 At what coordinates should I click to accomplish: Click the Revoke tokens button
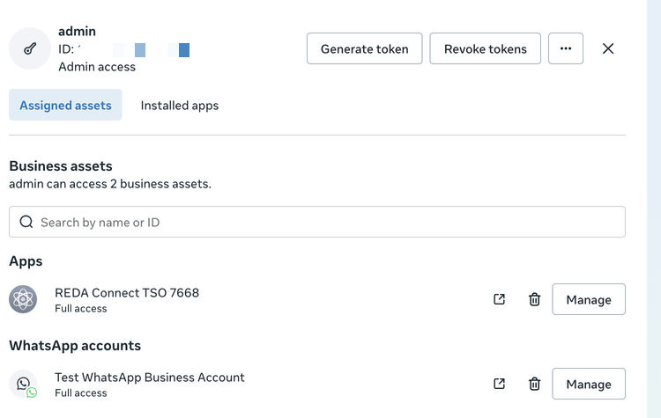pyautogui.click(x=486, y=48)
